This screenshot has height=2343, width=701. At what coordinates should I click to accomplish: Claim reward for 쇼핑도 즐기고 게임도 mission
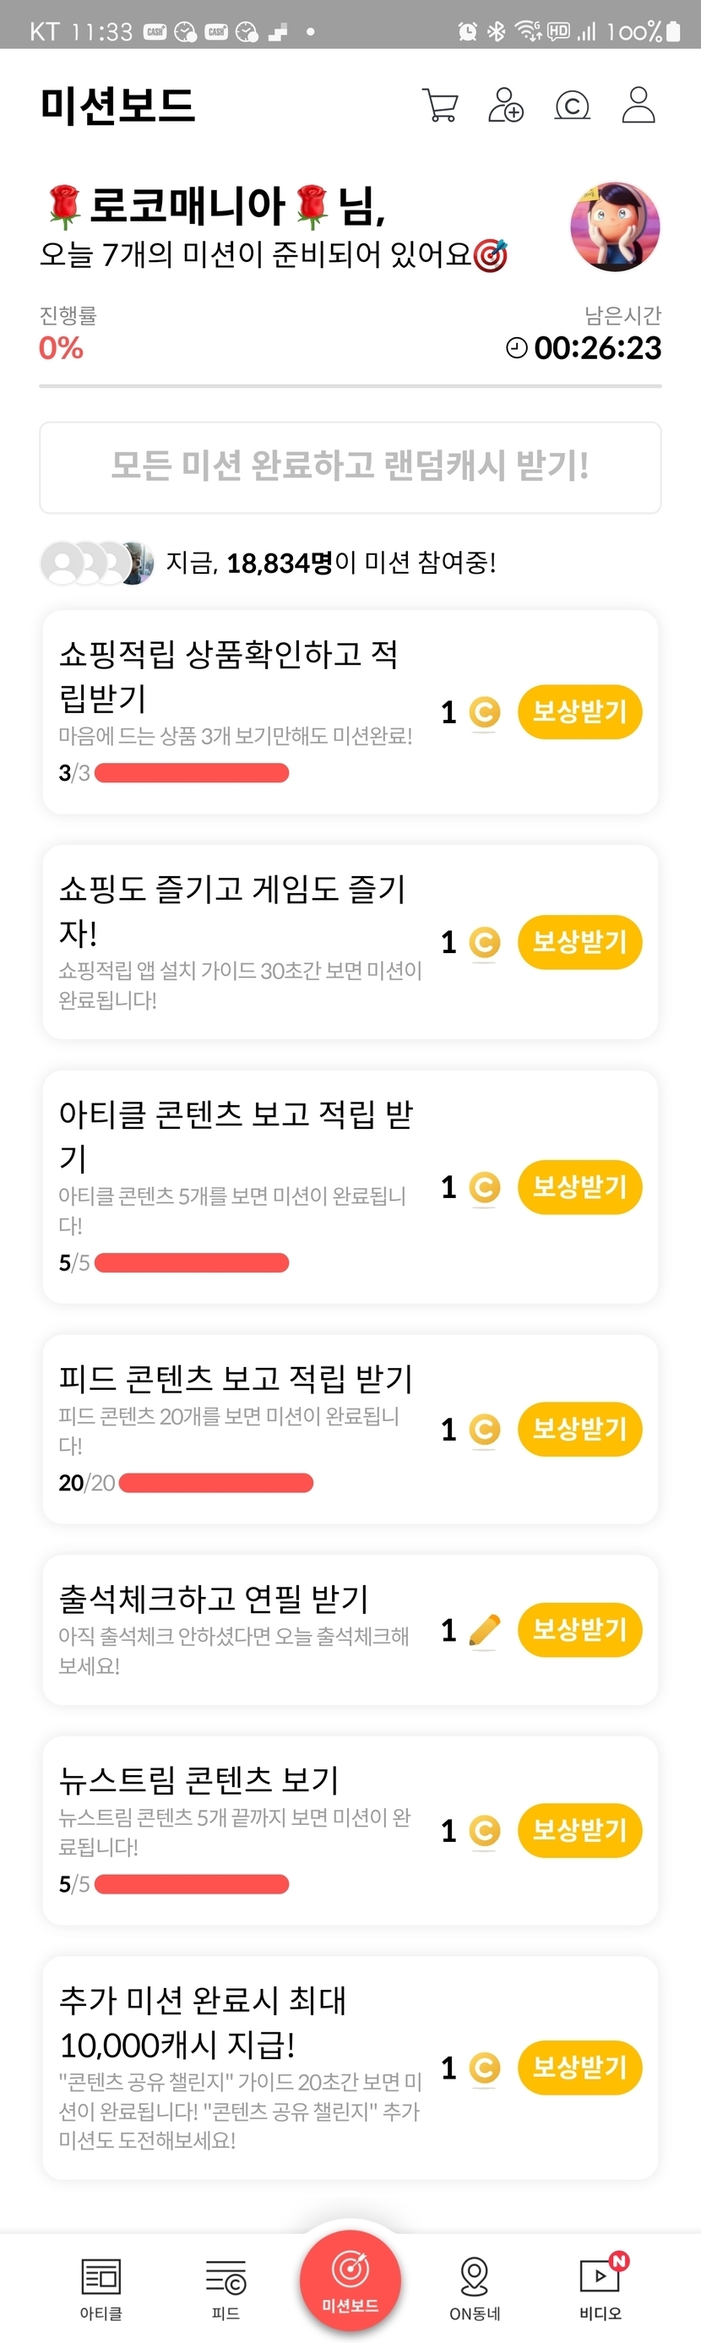579,941
